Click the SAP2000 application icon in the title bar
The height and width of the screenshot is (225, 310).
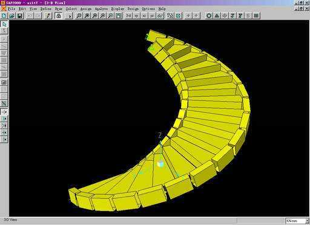point(2,3)
